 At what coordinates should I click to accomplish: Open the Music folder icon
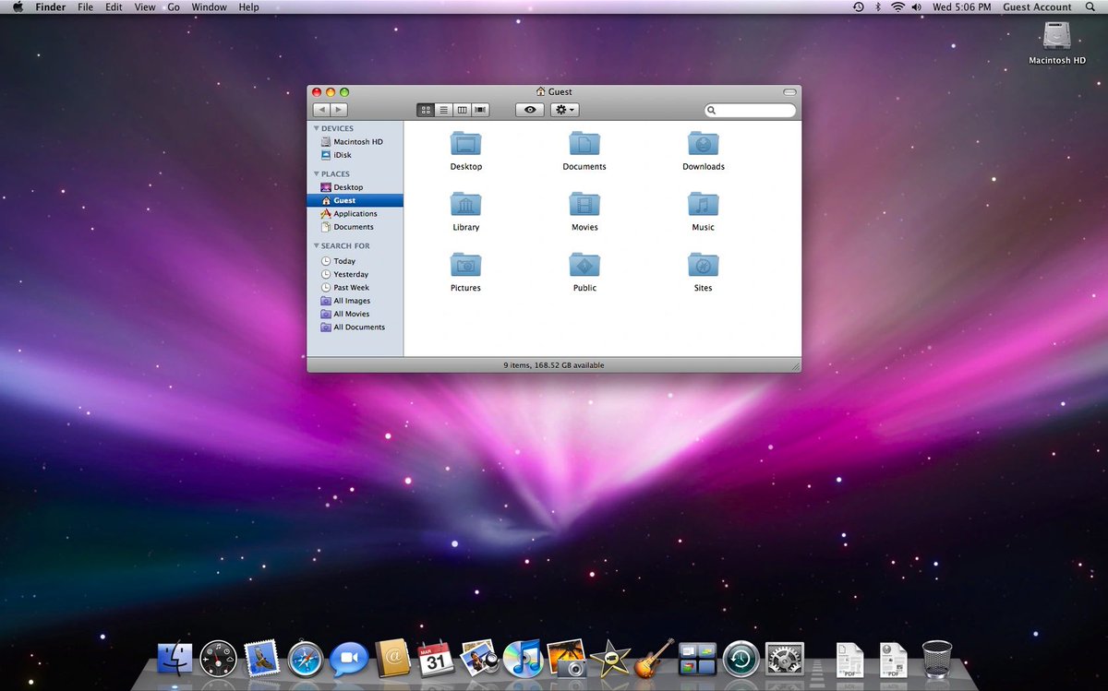coord(704,204)
